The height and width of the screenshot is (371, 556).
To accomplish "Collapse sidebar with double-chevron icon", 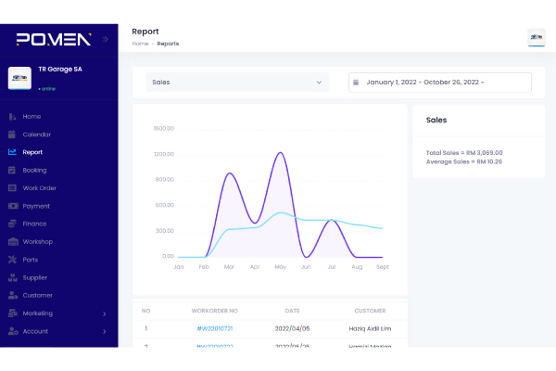I will tap(105, 39).
